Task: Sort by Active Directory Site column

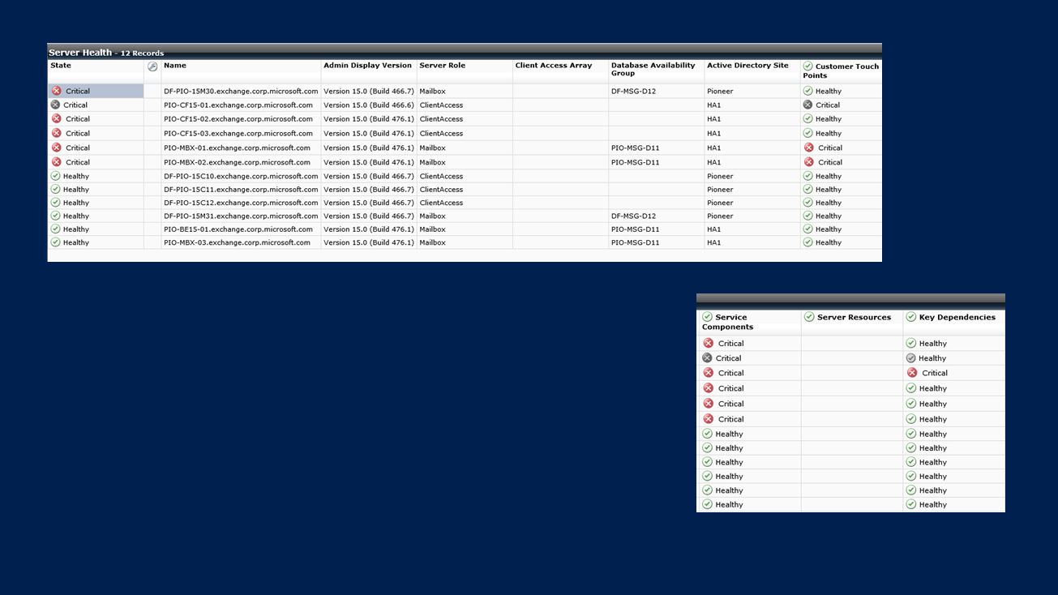Action: pos(747,66)
